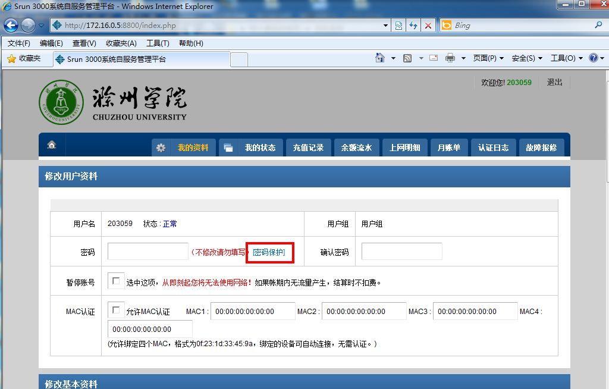Open the recent pages dropdown arrow

(x=41, y=26)
